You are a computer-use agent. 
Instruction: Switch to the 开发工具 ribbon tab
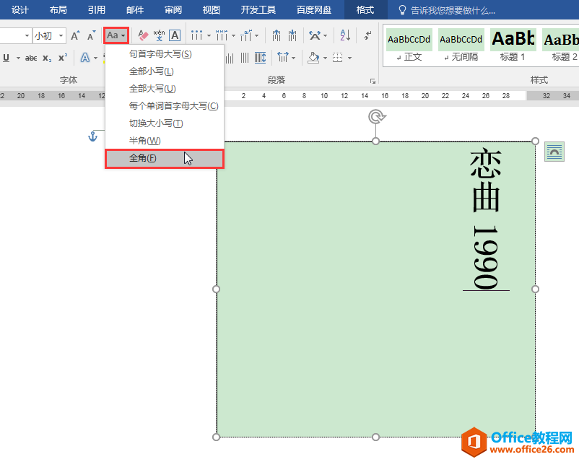point(258,10)
